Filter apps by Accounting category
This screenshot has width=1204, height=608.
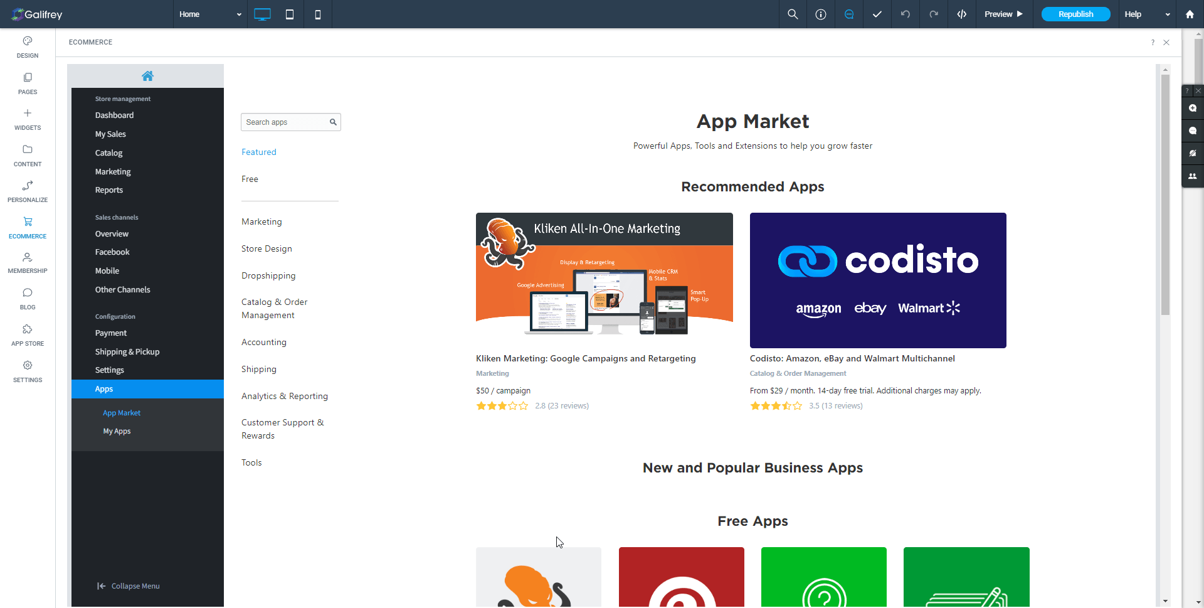(x=264, y=343)
